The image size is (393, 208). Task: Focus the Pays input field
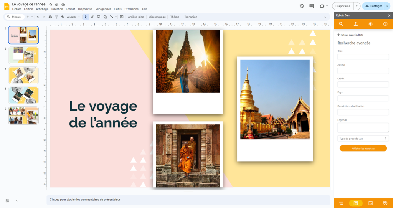tap(363, 99)
